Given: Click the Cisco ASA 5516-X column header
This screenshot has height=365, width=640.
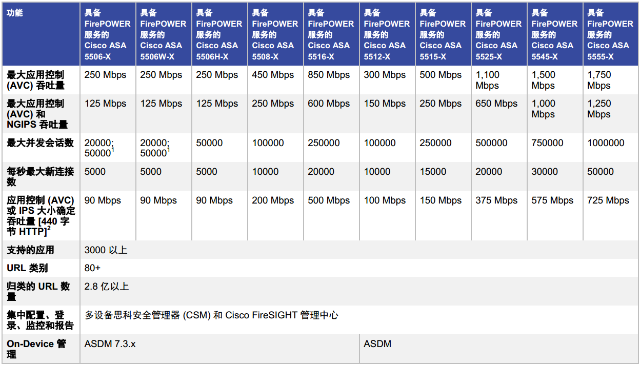Looking at the screenshot, I should pos(331,34).
